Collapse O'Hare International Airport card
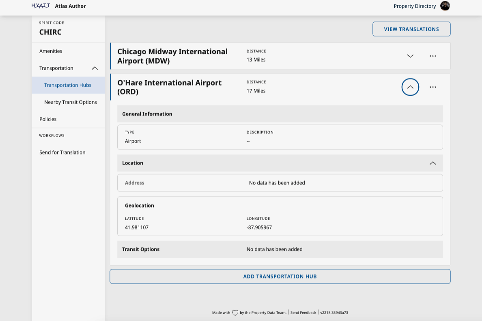This screenshot has width=482, height=321. pos(410,87)
